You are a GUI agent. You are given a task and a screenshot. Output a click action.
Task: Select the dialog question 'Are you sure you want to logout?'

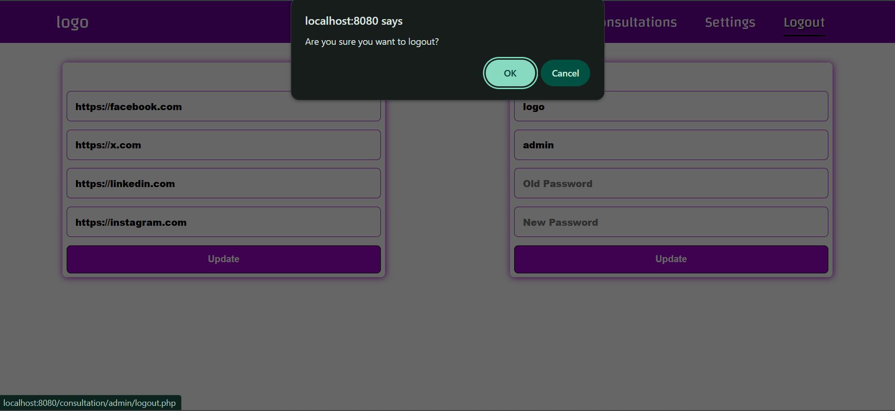372,42
